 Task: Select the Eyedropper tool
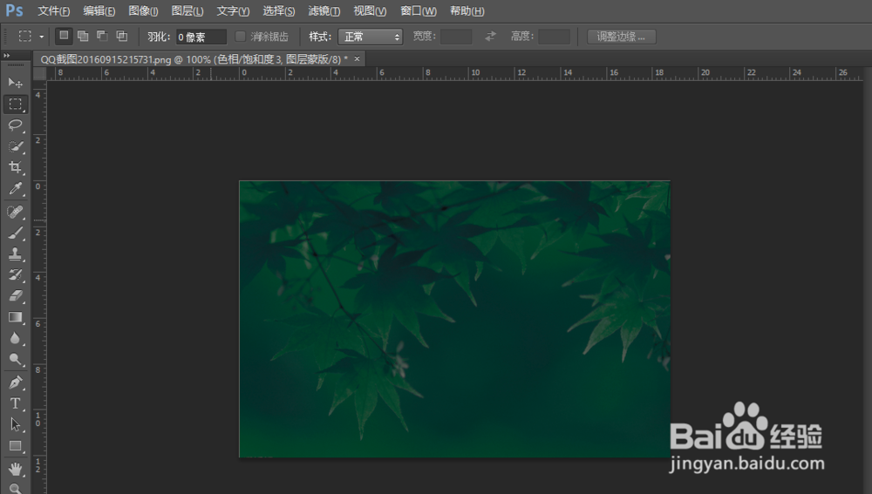[15, 188]
